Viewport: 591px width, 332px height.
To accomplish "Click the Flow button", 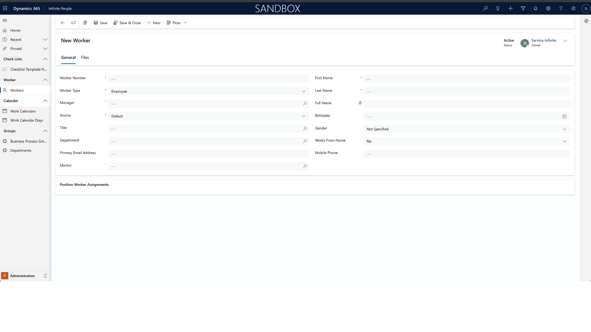I will click(x=174, y=23).
